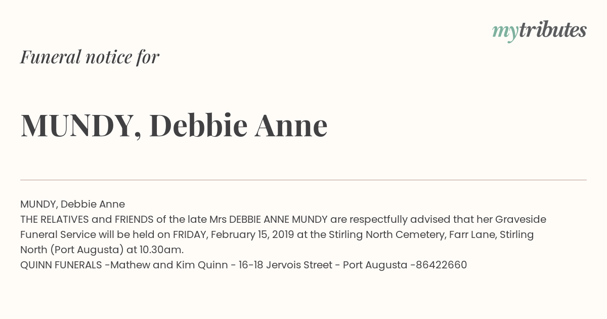Select the green "my" part of the logo
This screenshot has width=607, height=319.
coord(505,33)
